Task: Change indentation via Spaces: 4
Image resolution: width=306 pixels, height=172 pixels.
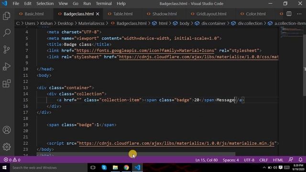Action: [x=230, y=160]
